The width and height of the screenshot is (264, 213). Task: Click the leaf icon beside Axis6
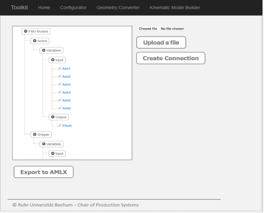click(59, 108)
